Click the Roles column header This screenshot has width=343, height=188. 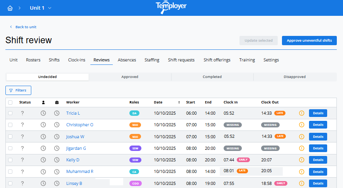click(134, 102)
